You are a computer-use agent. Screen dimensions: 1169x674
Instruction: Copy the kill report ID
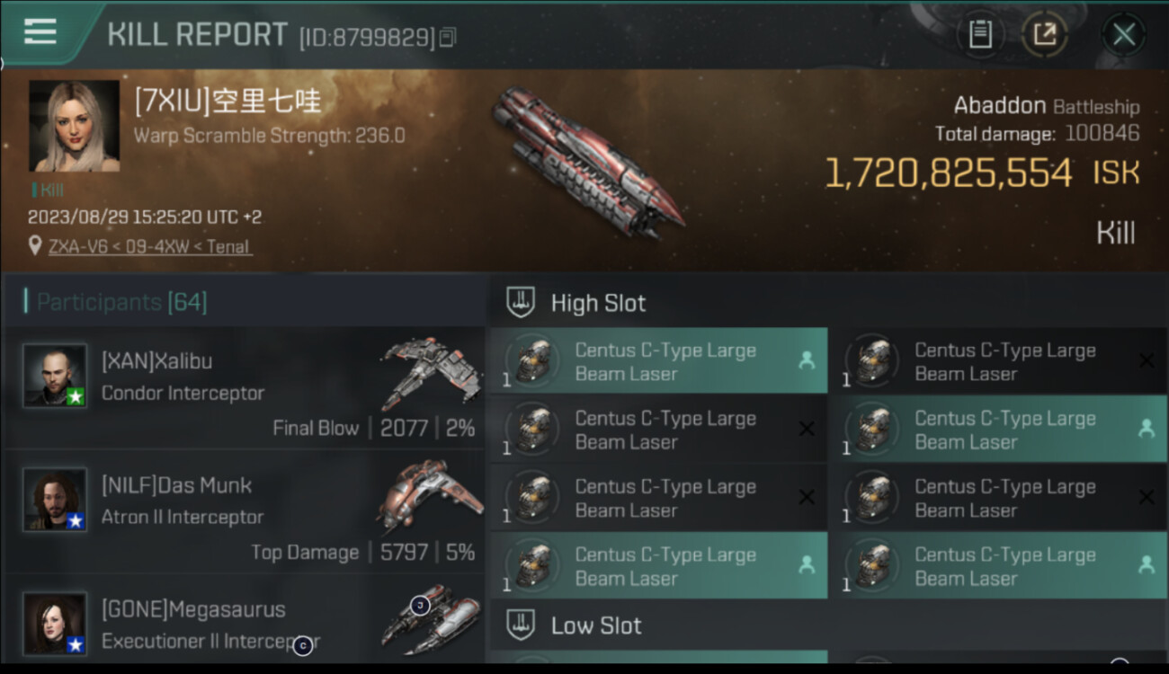pos(448,37)
